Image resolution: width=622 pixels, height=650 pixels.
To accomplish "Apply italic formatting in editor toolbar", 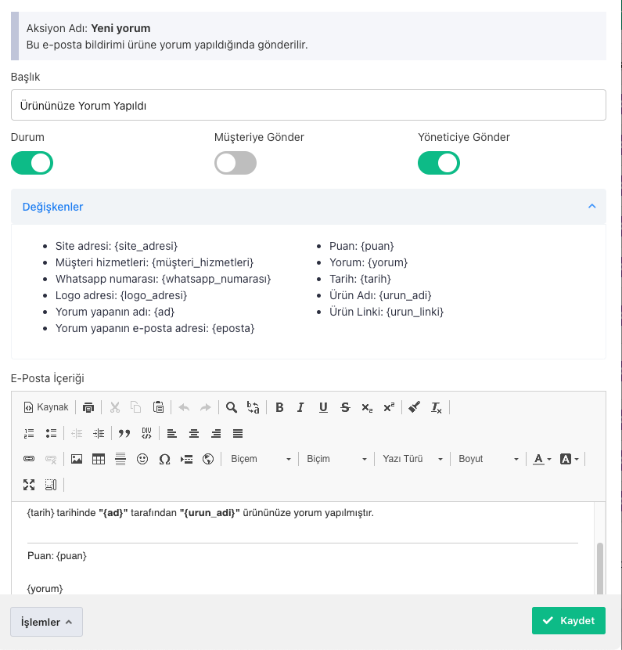I will 300,407.
